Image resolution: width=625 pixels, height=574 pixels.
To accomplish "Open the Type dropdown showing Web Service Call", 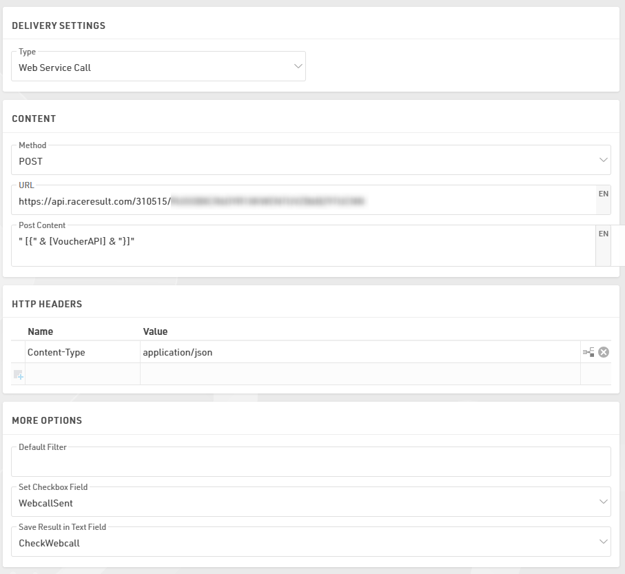I will coord(158,67).
